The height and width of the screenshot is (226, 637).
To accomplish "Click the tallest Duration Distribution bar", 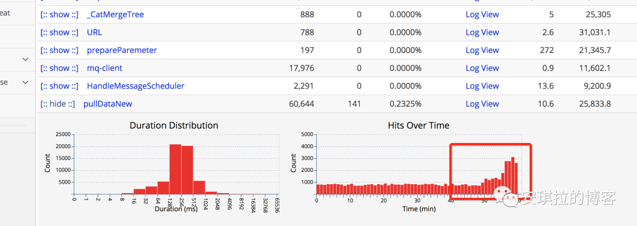I will point(175,169).
